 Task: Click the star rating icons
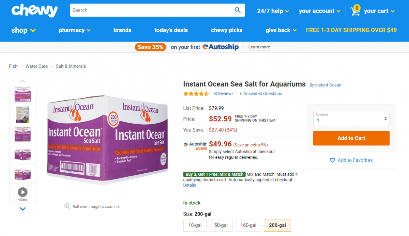pos(196,94)
